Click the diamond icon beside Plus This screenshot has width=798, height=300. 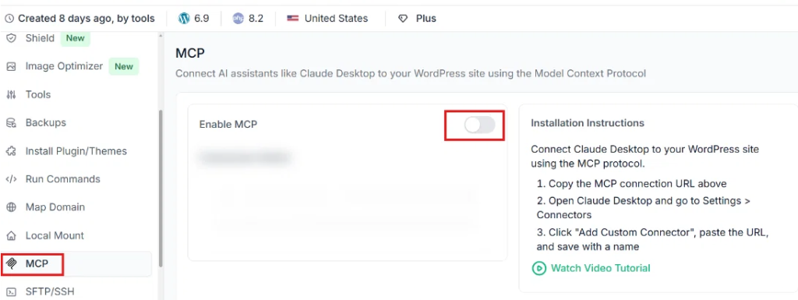(x=403, y=18)
